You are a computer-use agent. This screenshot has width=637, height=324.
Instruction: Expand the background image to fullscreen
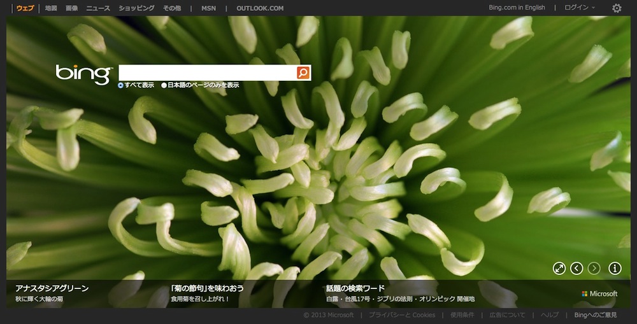click(559, 268)
